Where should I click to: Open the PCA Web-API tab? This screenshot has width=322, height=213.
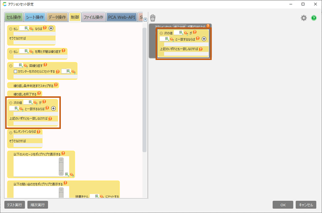(x=121, y=17)
